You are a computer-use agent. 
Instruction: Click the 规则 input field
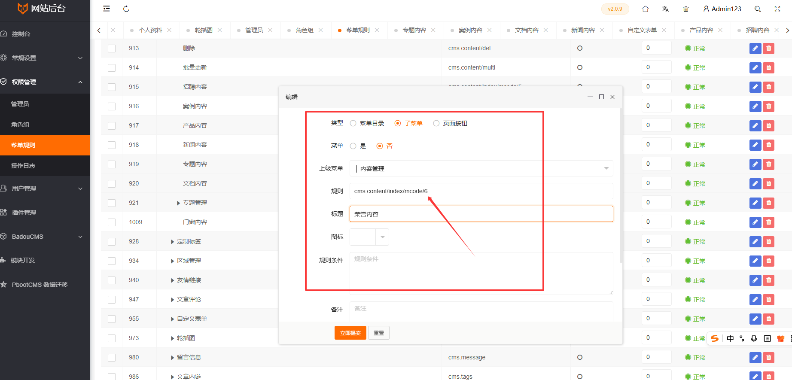click(x=481, y=191)
